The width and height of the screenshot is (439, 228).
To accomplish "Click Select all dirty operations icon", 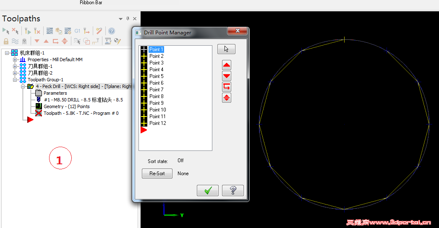I will point(16,31).
